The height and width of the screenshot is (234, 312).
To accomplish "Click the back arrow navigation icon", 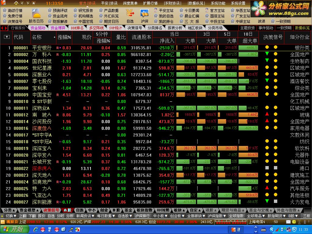I will [22, 3].
